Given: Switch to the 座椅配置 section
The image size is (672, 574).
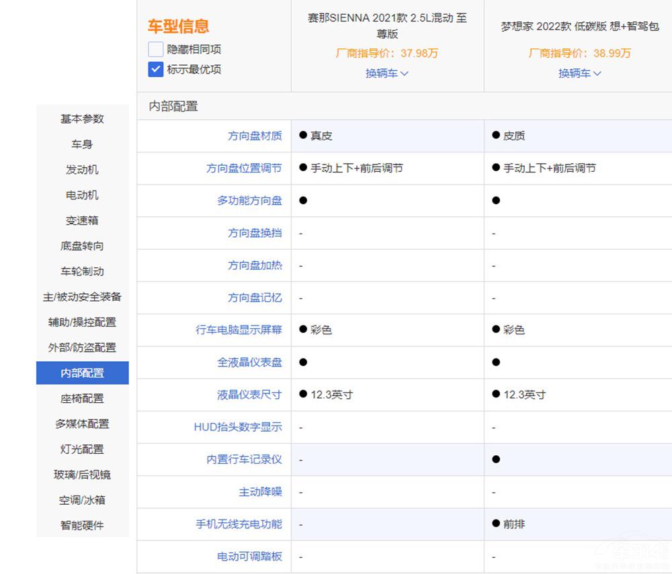Looking at the screenshot, I should tap(81, 398).
